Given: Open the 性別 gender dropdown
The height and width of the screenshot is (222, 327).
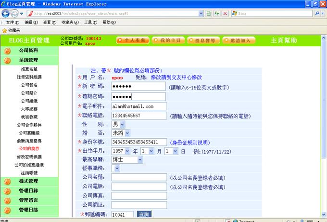Looking at the screenshot, I should (x=122, y=124).
